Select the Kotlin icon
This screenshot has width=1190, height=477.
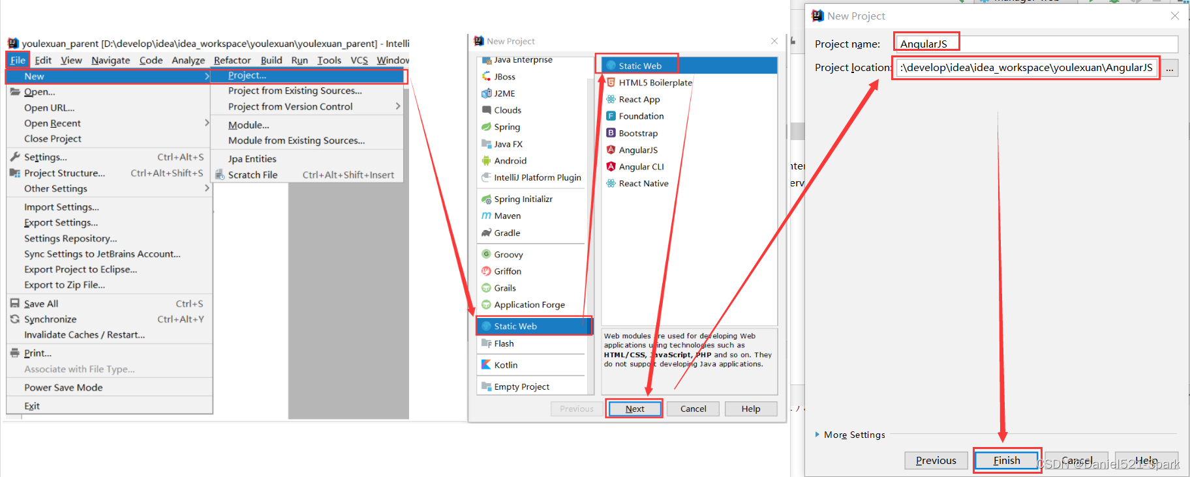coord(486,365)
